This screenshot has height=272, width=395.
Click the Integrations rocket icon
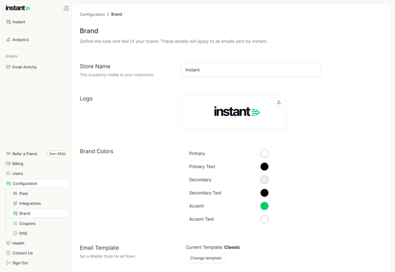(15, 203)
